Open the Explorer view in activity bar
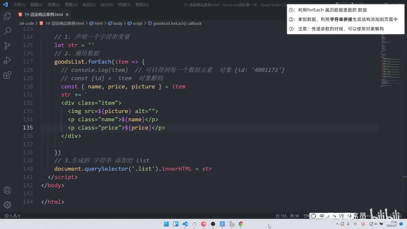Viewport: 407px width, 229px height. tap(7, 16)
